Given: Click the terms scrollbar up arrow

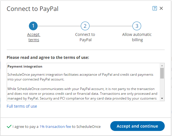Looking at the screenshot, I should [162, 65].
